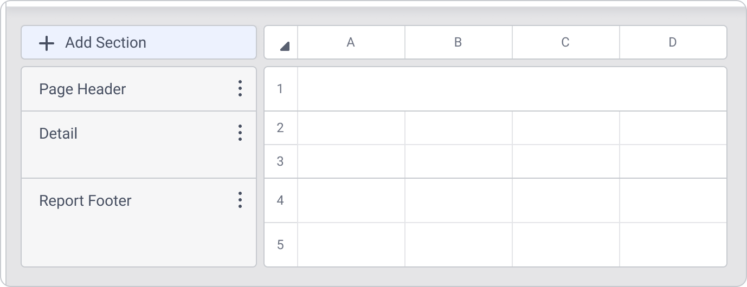Click the select-all corner triangle icon
The width and height of the screenshot is (747, 287).
pyautogui.click(x=285, y=47)
